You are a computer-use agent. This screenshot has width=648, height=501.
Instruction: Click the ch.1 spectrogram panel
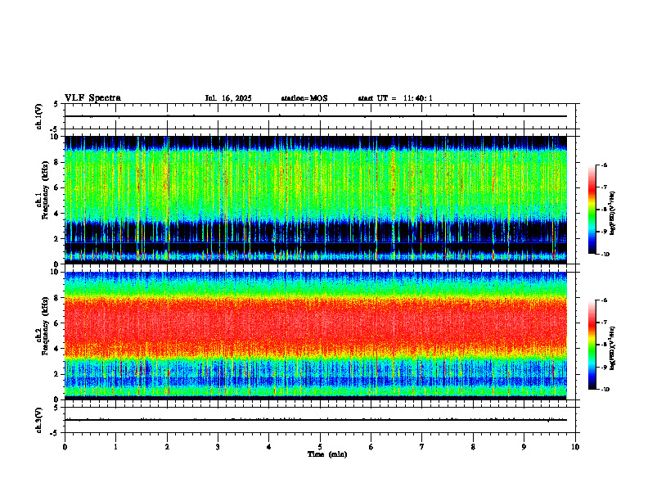click(x=316, y=200)
